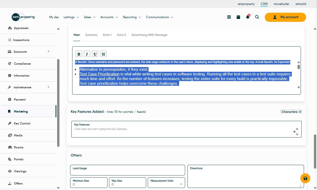Click into the Directions text field

[245, 178]
